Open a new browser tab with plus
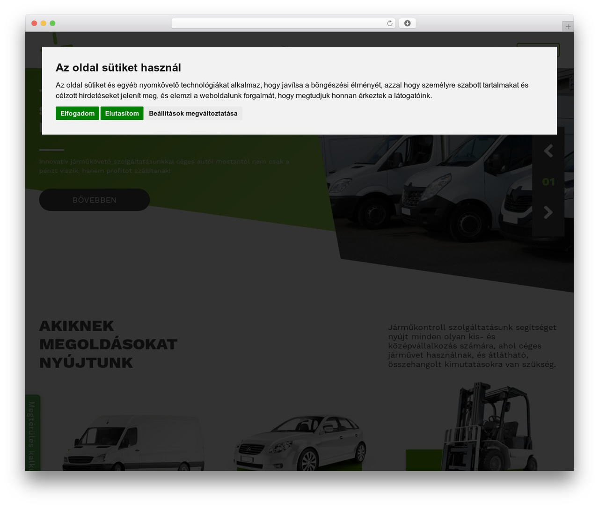 (568, 27)
